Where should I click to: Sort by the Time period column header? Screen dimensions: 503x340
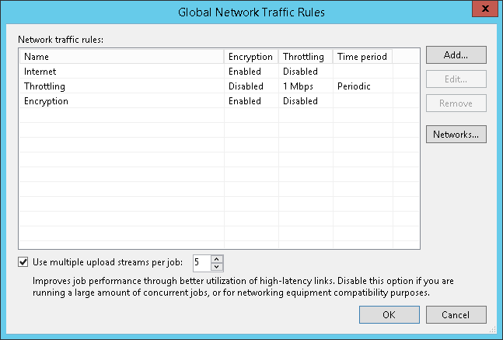coord(362,57)
